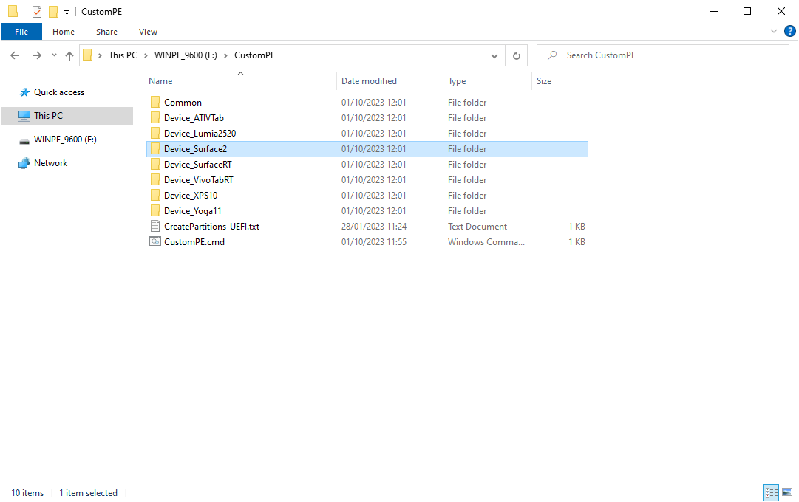The width and height of the screenshot is (799, 502).
Task: Click the 01/10/2023 11:55 date cell
Action: (374, 242)
